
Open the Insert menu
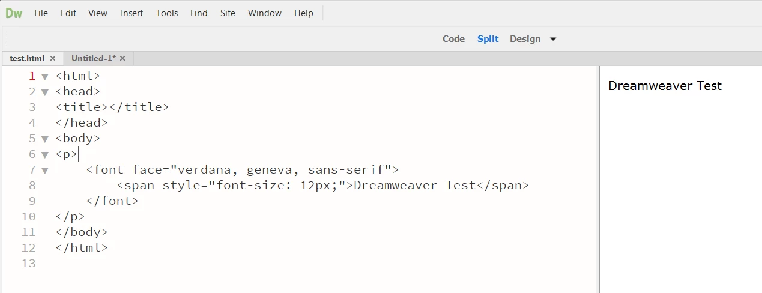tap(132, 13)
